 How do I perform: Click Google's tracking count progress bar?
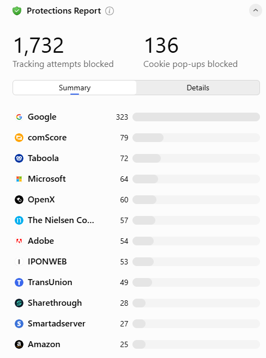pyautogui.click(x=196, y=117)
